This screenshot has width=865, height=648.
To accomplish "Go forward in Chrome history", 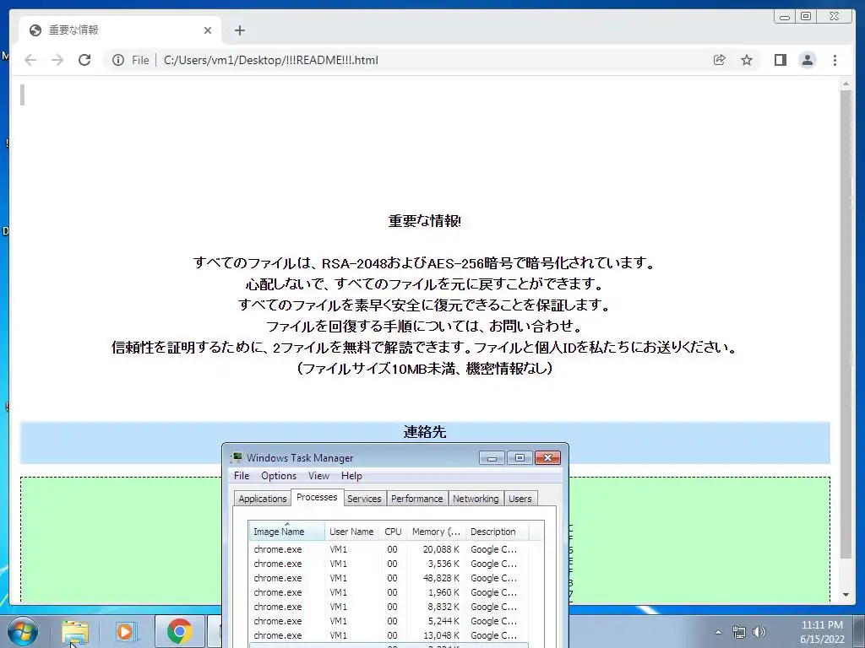I will (57, 60).
